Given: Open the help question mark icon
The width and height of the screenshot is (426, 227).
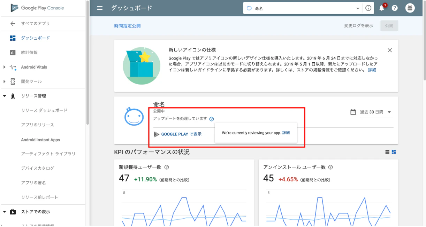Looking at the screenshot, I should click(395, 8).
